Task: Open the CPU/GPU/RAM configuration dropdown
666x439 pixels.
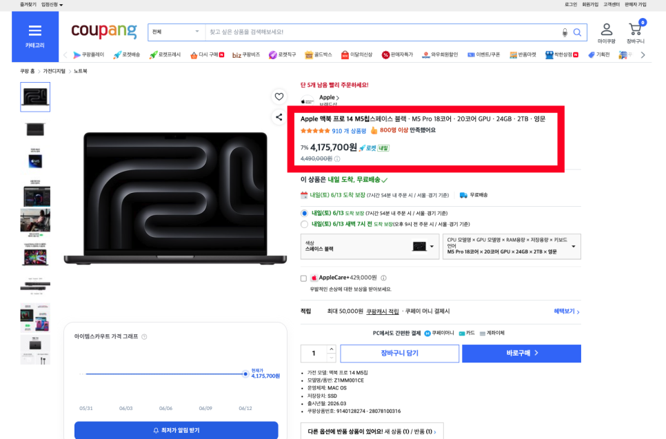Action: (x=512, y=246)
